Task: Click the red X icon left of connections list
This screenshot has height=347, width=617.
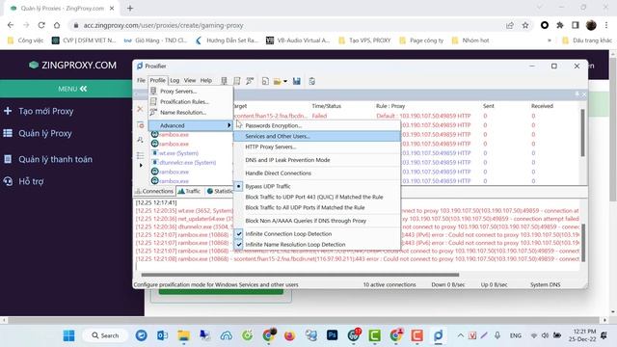Action: [x=140, y=109]
